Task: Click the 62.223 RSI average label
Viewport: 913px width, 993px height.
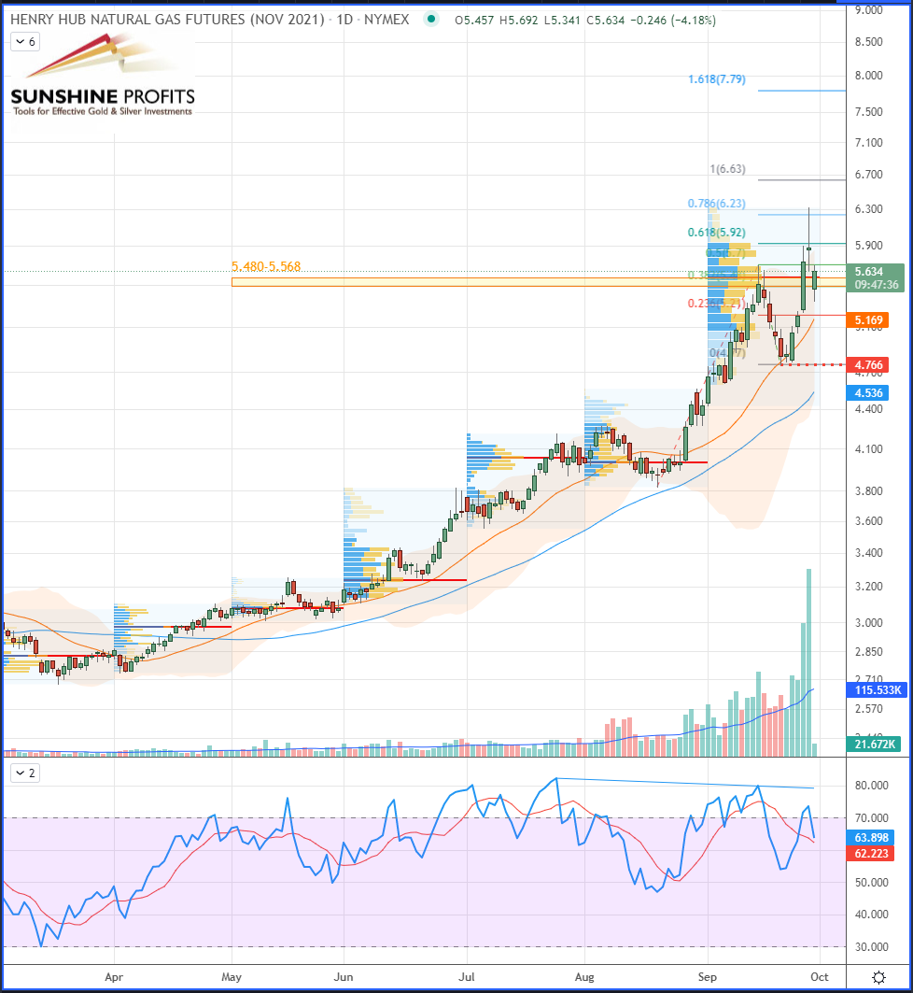Action: (870, 854)
